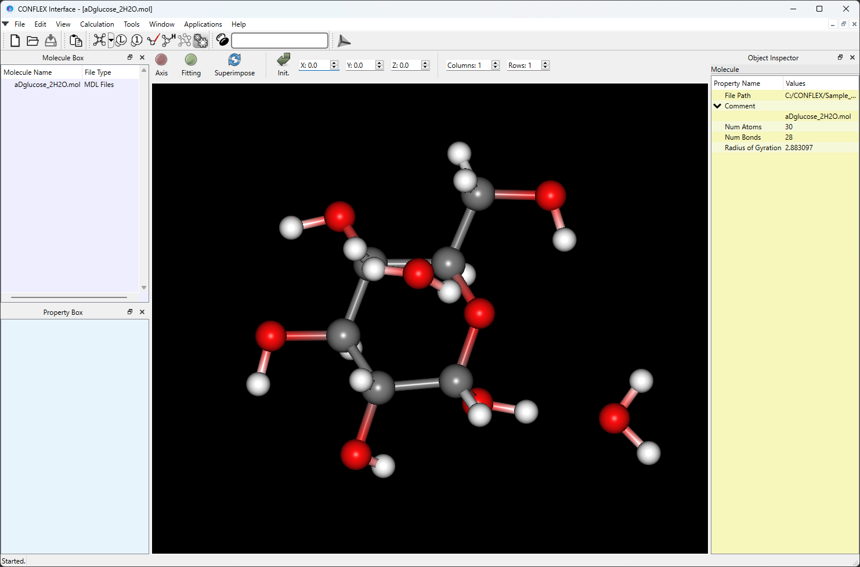
Task: Create a new molecule document
Action: click(x=15, y=40)
